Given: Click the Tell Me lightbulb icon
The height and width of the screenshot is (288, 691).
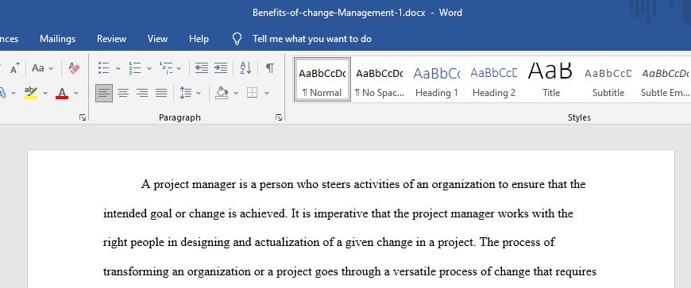Looking at the screenshot, I should (237, 39).
